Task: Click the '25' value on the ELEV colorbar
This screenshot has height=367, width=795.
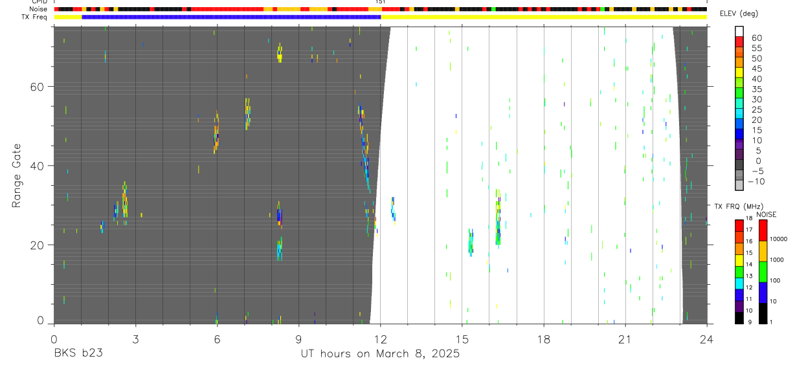Action: coord(756,110)
